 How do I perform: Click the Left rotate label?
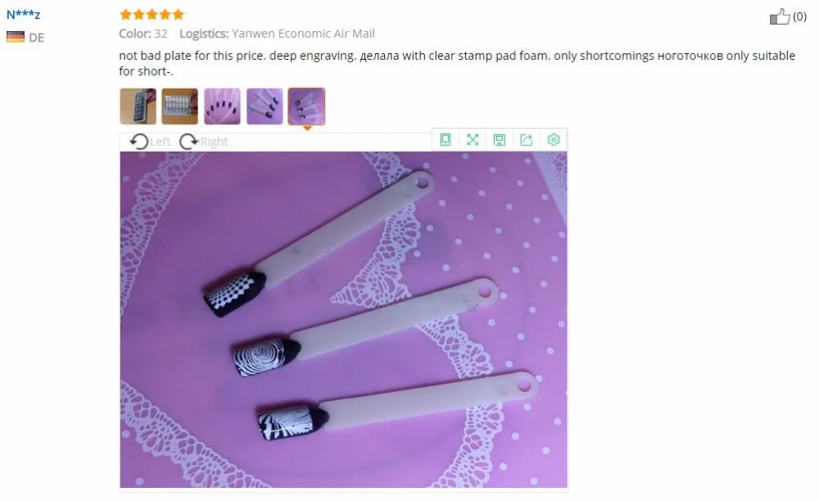click(160, 142)
